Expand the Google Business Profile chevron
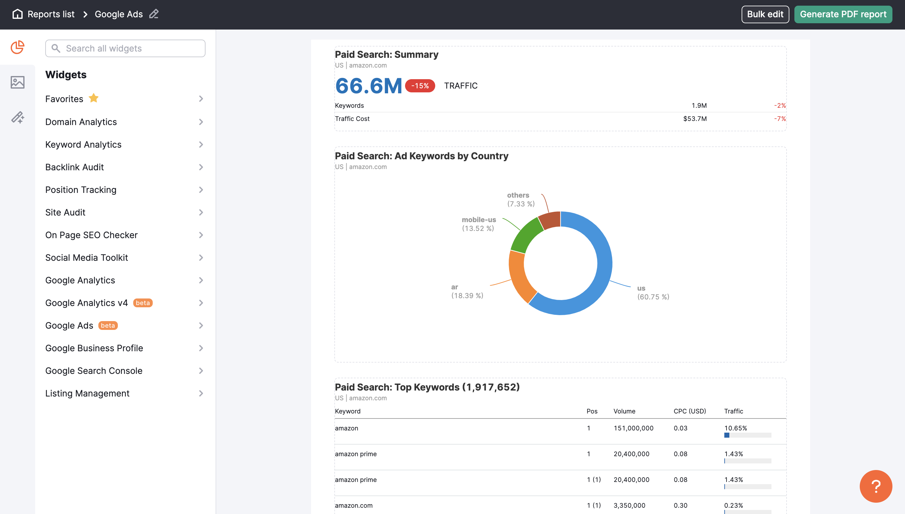Screen dimensions: 905x514 click(201, 348)
